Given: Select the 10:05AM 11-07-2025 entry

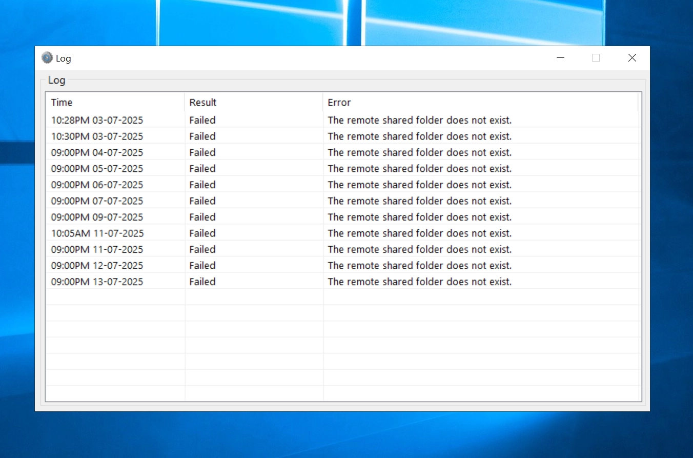Looking at the screenshot, I should click(x=97, y=233).
